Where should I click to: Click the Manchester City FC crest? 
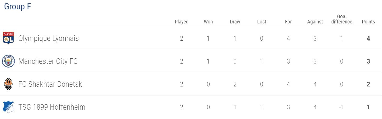point(8,61)
